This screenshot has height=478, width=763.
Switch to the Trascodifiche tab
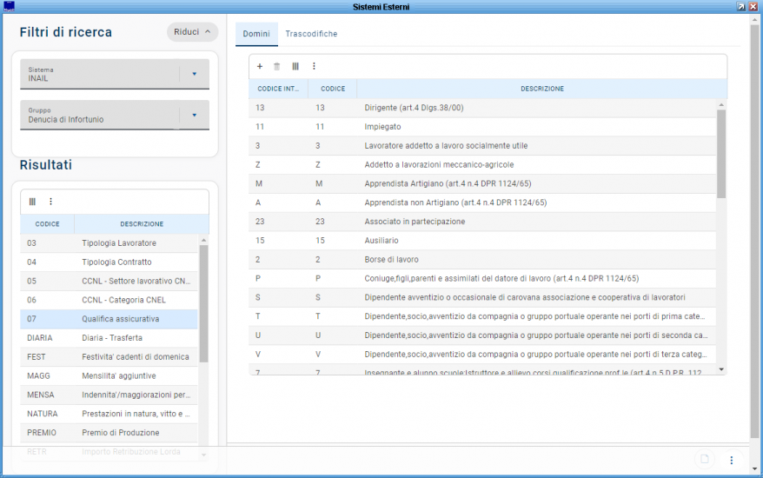coord(311,34)
